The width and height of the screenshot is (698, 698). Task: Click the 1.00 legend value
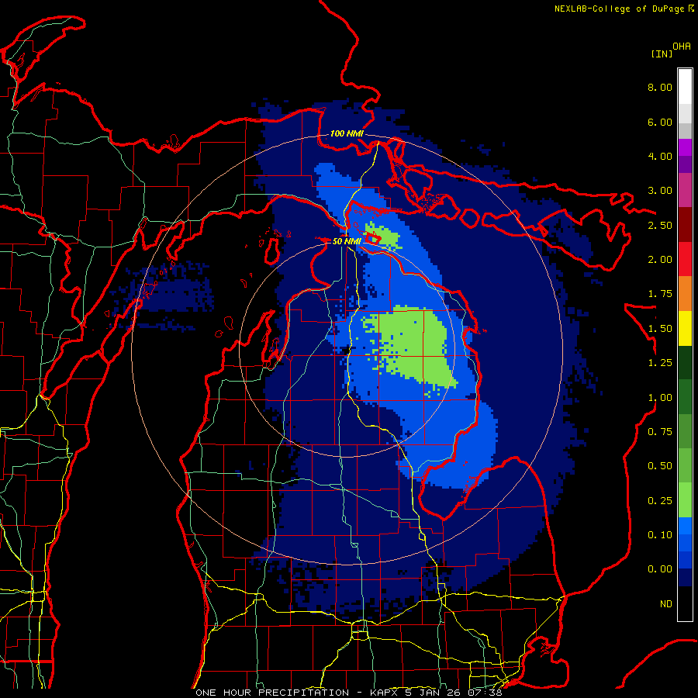[660, 398]
